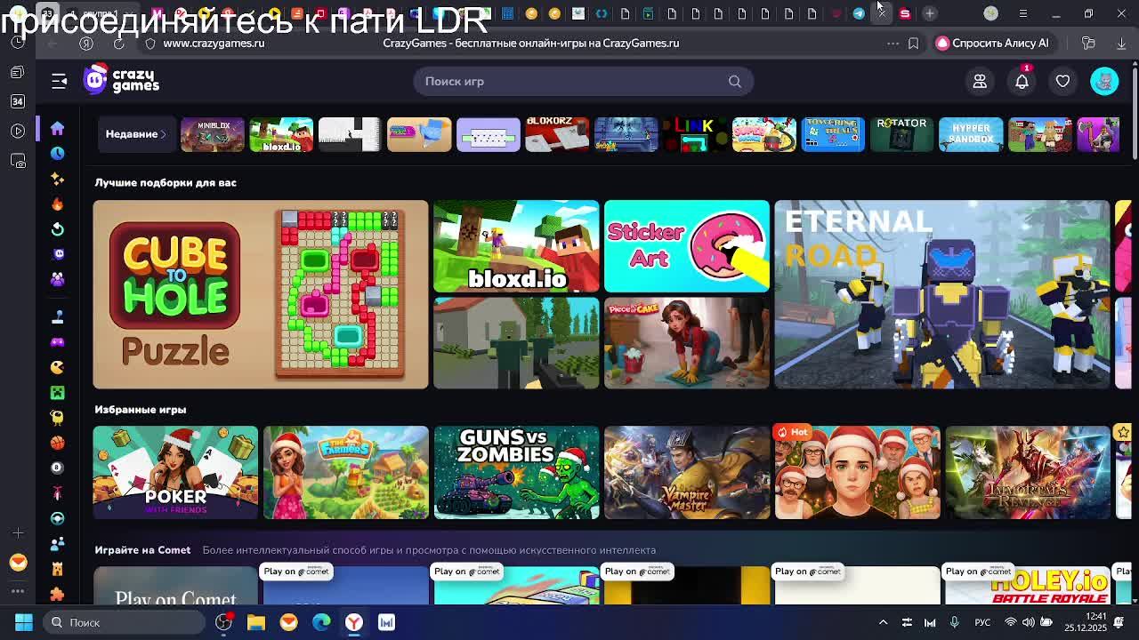
Task: Open the Играйте на Comet section link
Action: [x=142, y=550]
